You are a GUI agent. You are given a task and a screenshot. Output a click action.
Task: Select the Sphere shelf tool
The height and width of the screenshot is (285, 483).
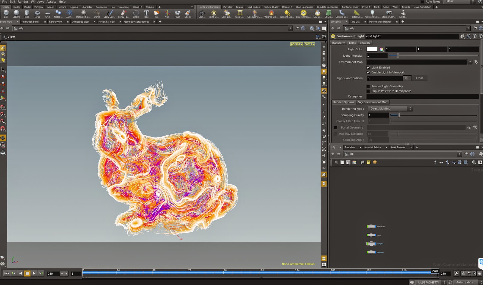tap(16, 13)
